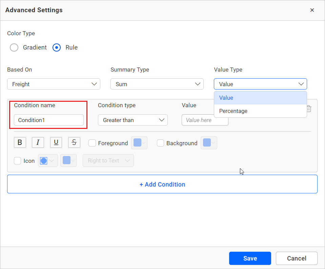
Task: Select the Rule color type
Action: click(x=56, y=47)
